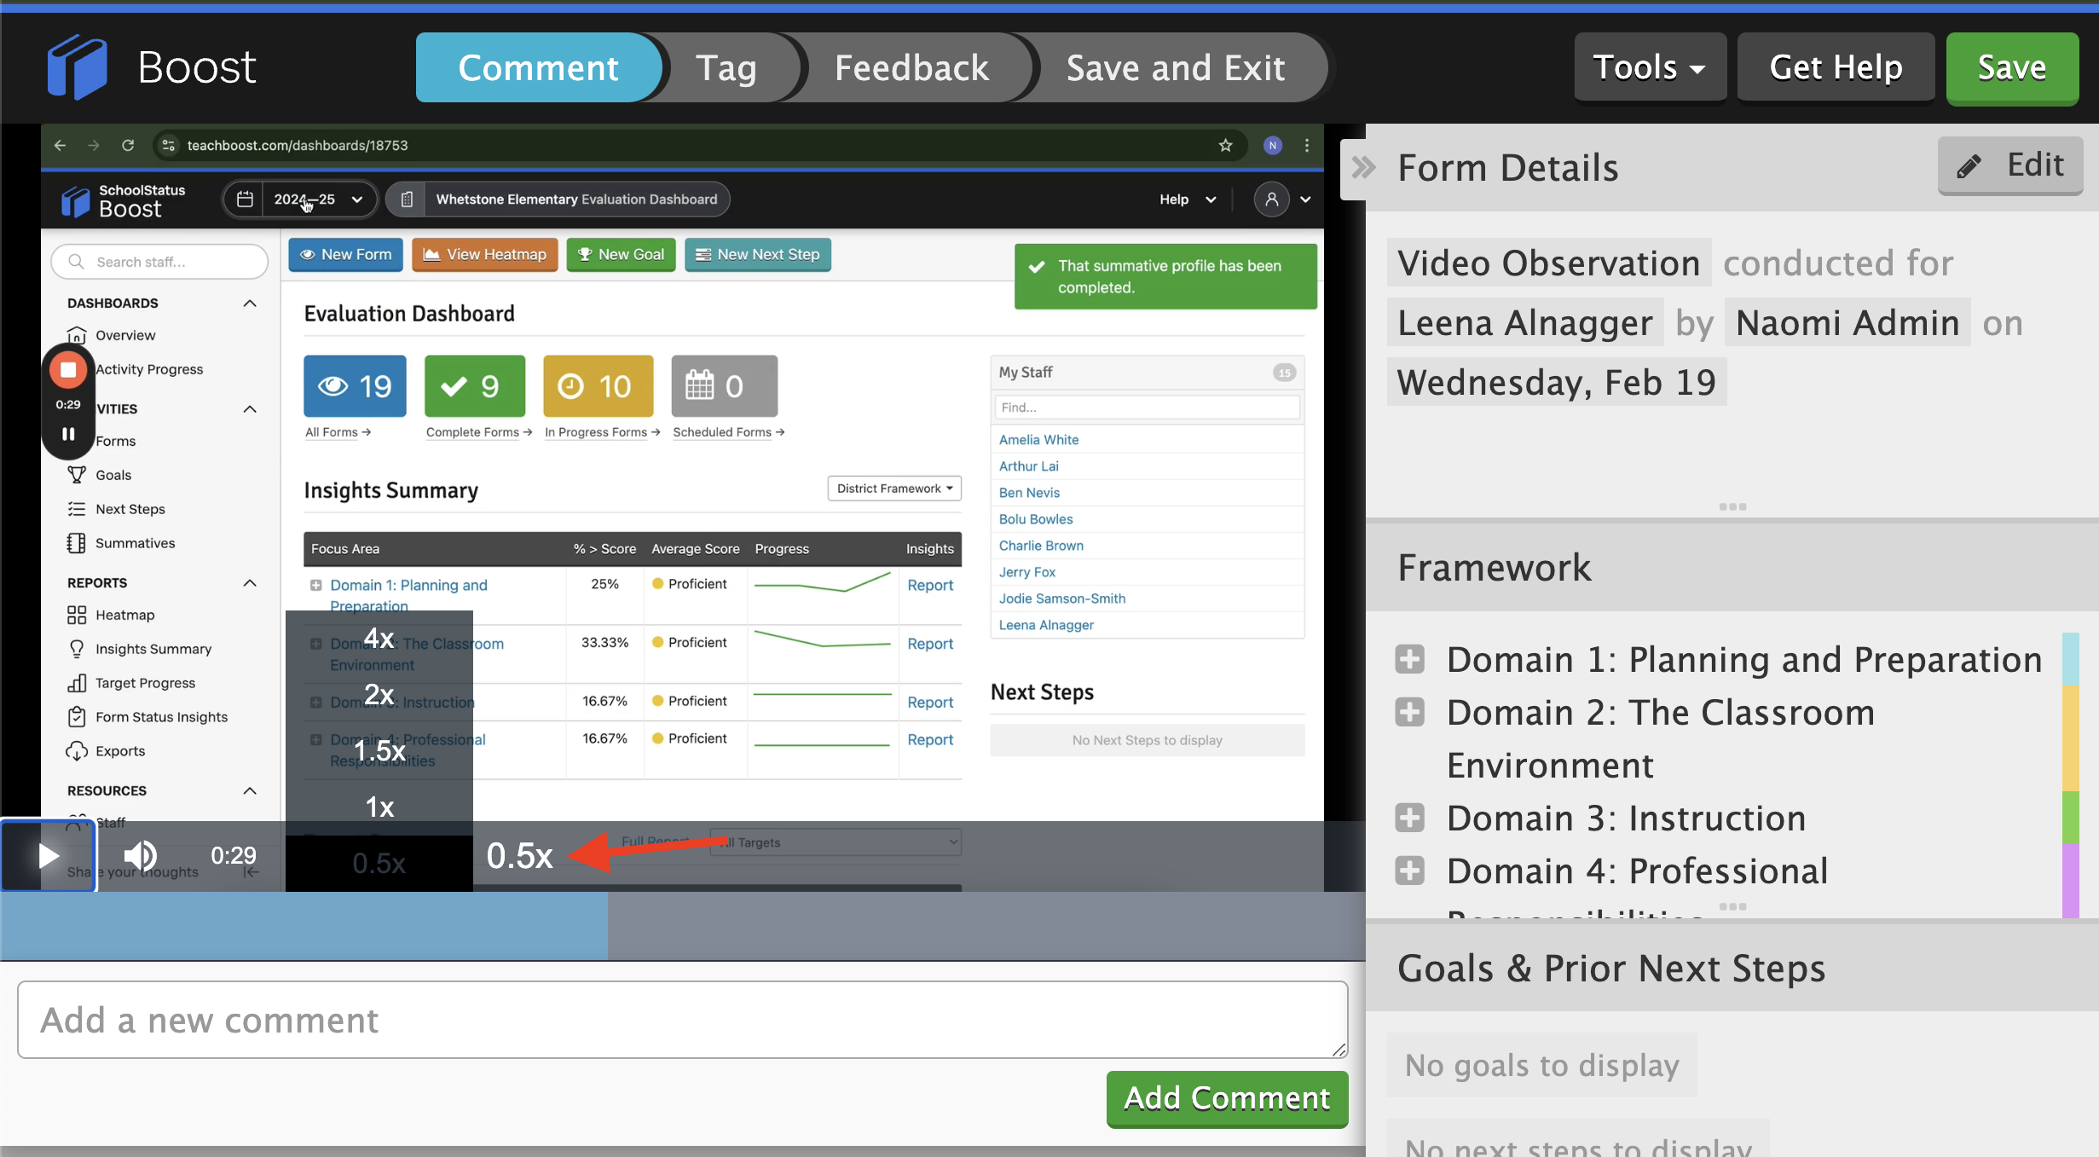The height and width of the screenshot is (1157, 2099).
Task: Collapse the REPORTS sidebar section
Action: pos(250,582)
